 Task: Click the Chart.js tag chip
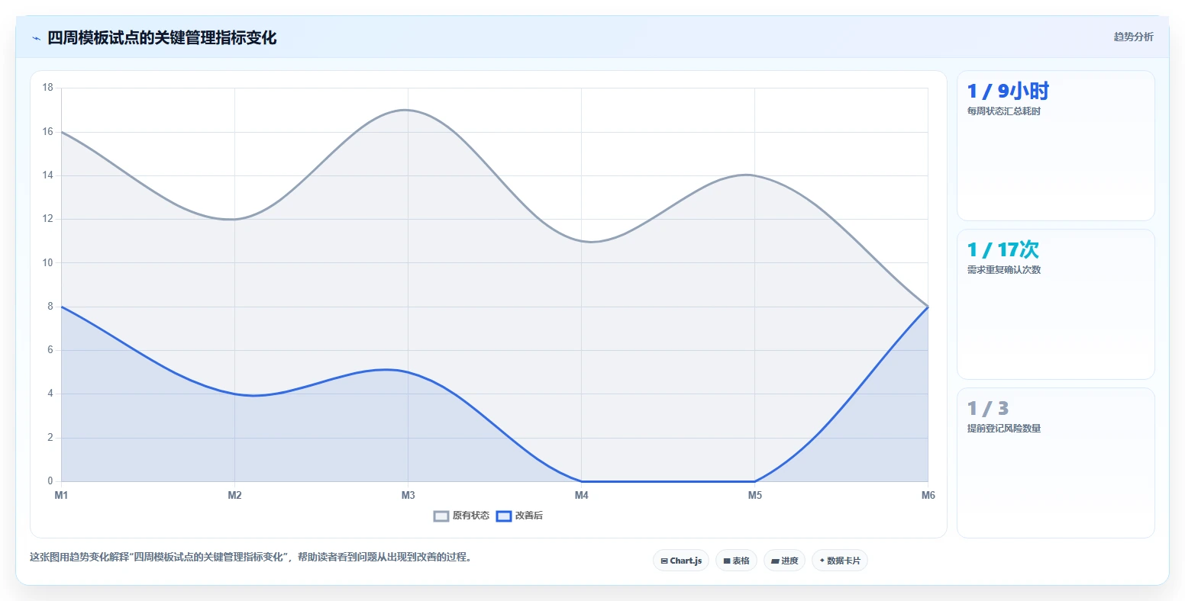[x=681, y=561]
